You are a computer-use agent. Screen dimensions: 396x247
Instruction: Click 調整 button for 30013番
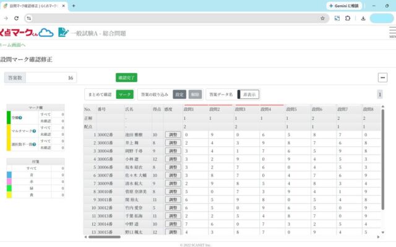pyautogui.click(x=173, y=216)
